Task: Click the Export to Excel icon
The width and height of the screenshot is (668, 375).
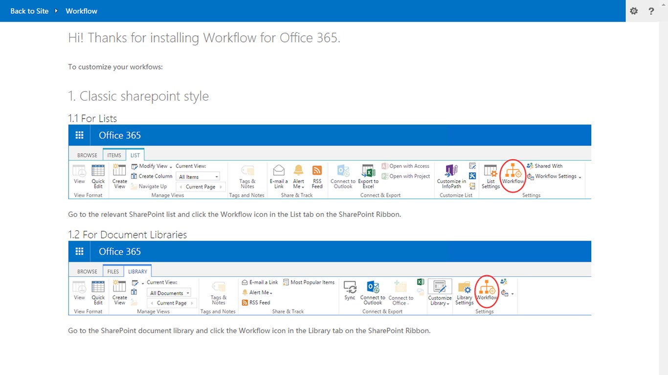Action: pos(368,177)
